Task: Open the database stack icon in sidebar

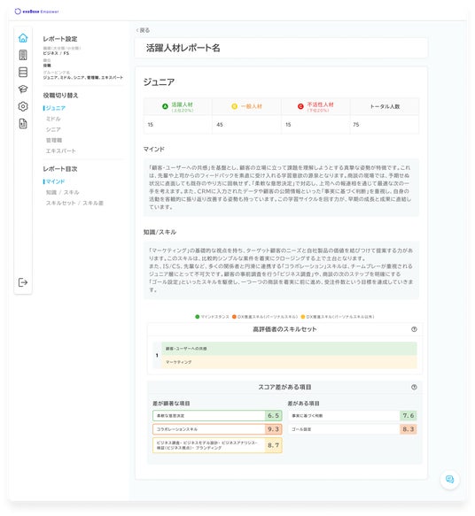Action: click(23, 72)
